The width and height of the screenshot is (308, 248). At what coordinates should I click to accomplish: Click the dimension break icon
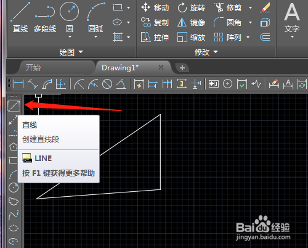click(196, 84)
